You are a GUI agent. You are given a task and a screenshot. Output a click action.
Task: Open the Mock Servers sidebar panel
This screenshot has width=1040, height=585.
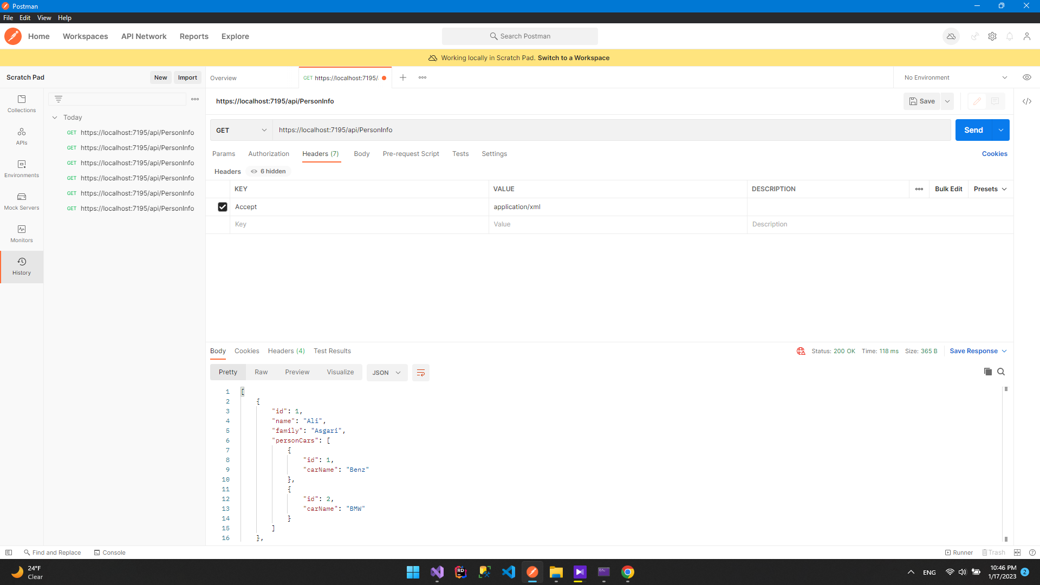coord(22,201)
